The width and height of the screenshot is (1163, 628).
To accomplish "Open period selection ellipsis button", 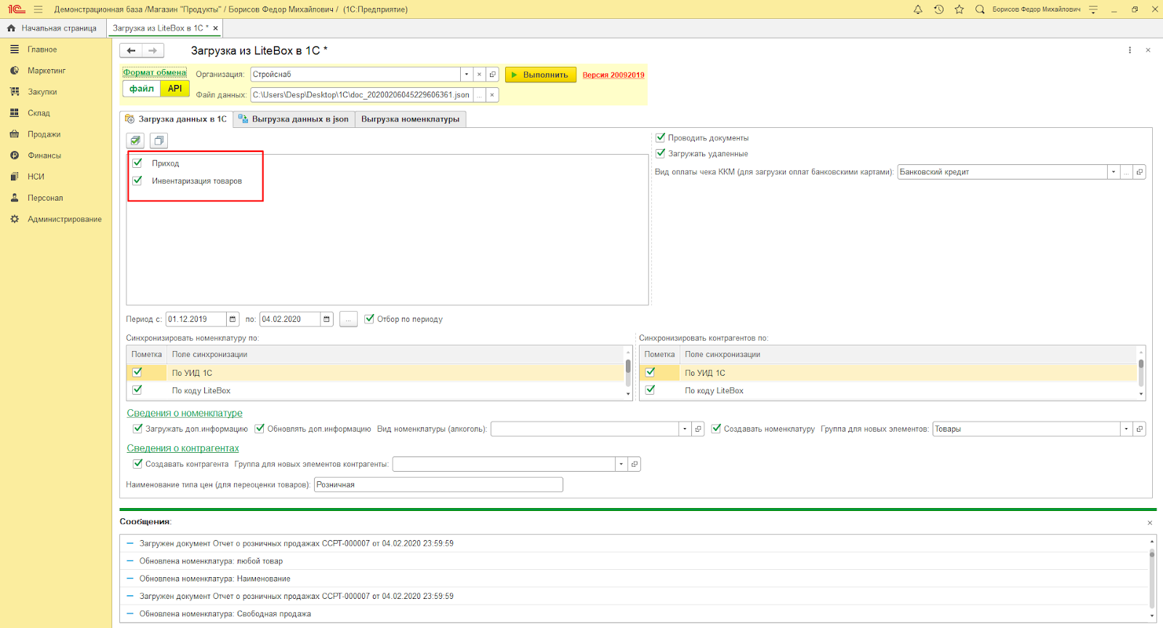I will pos(348,319).
